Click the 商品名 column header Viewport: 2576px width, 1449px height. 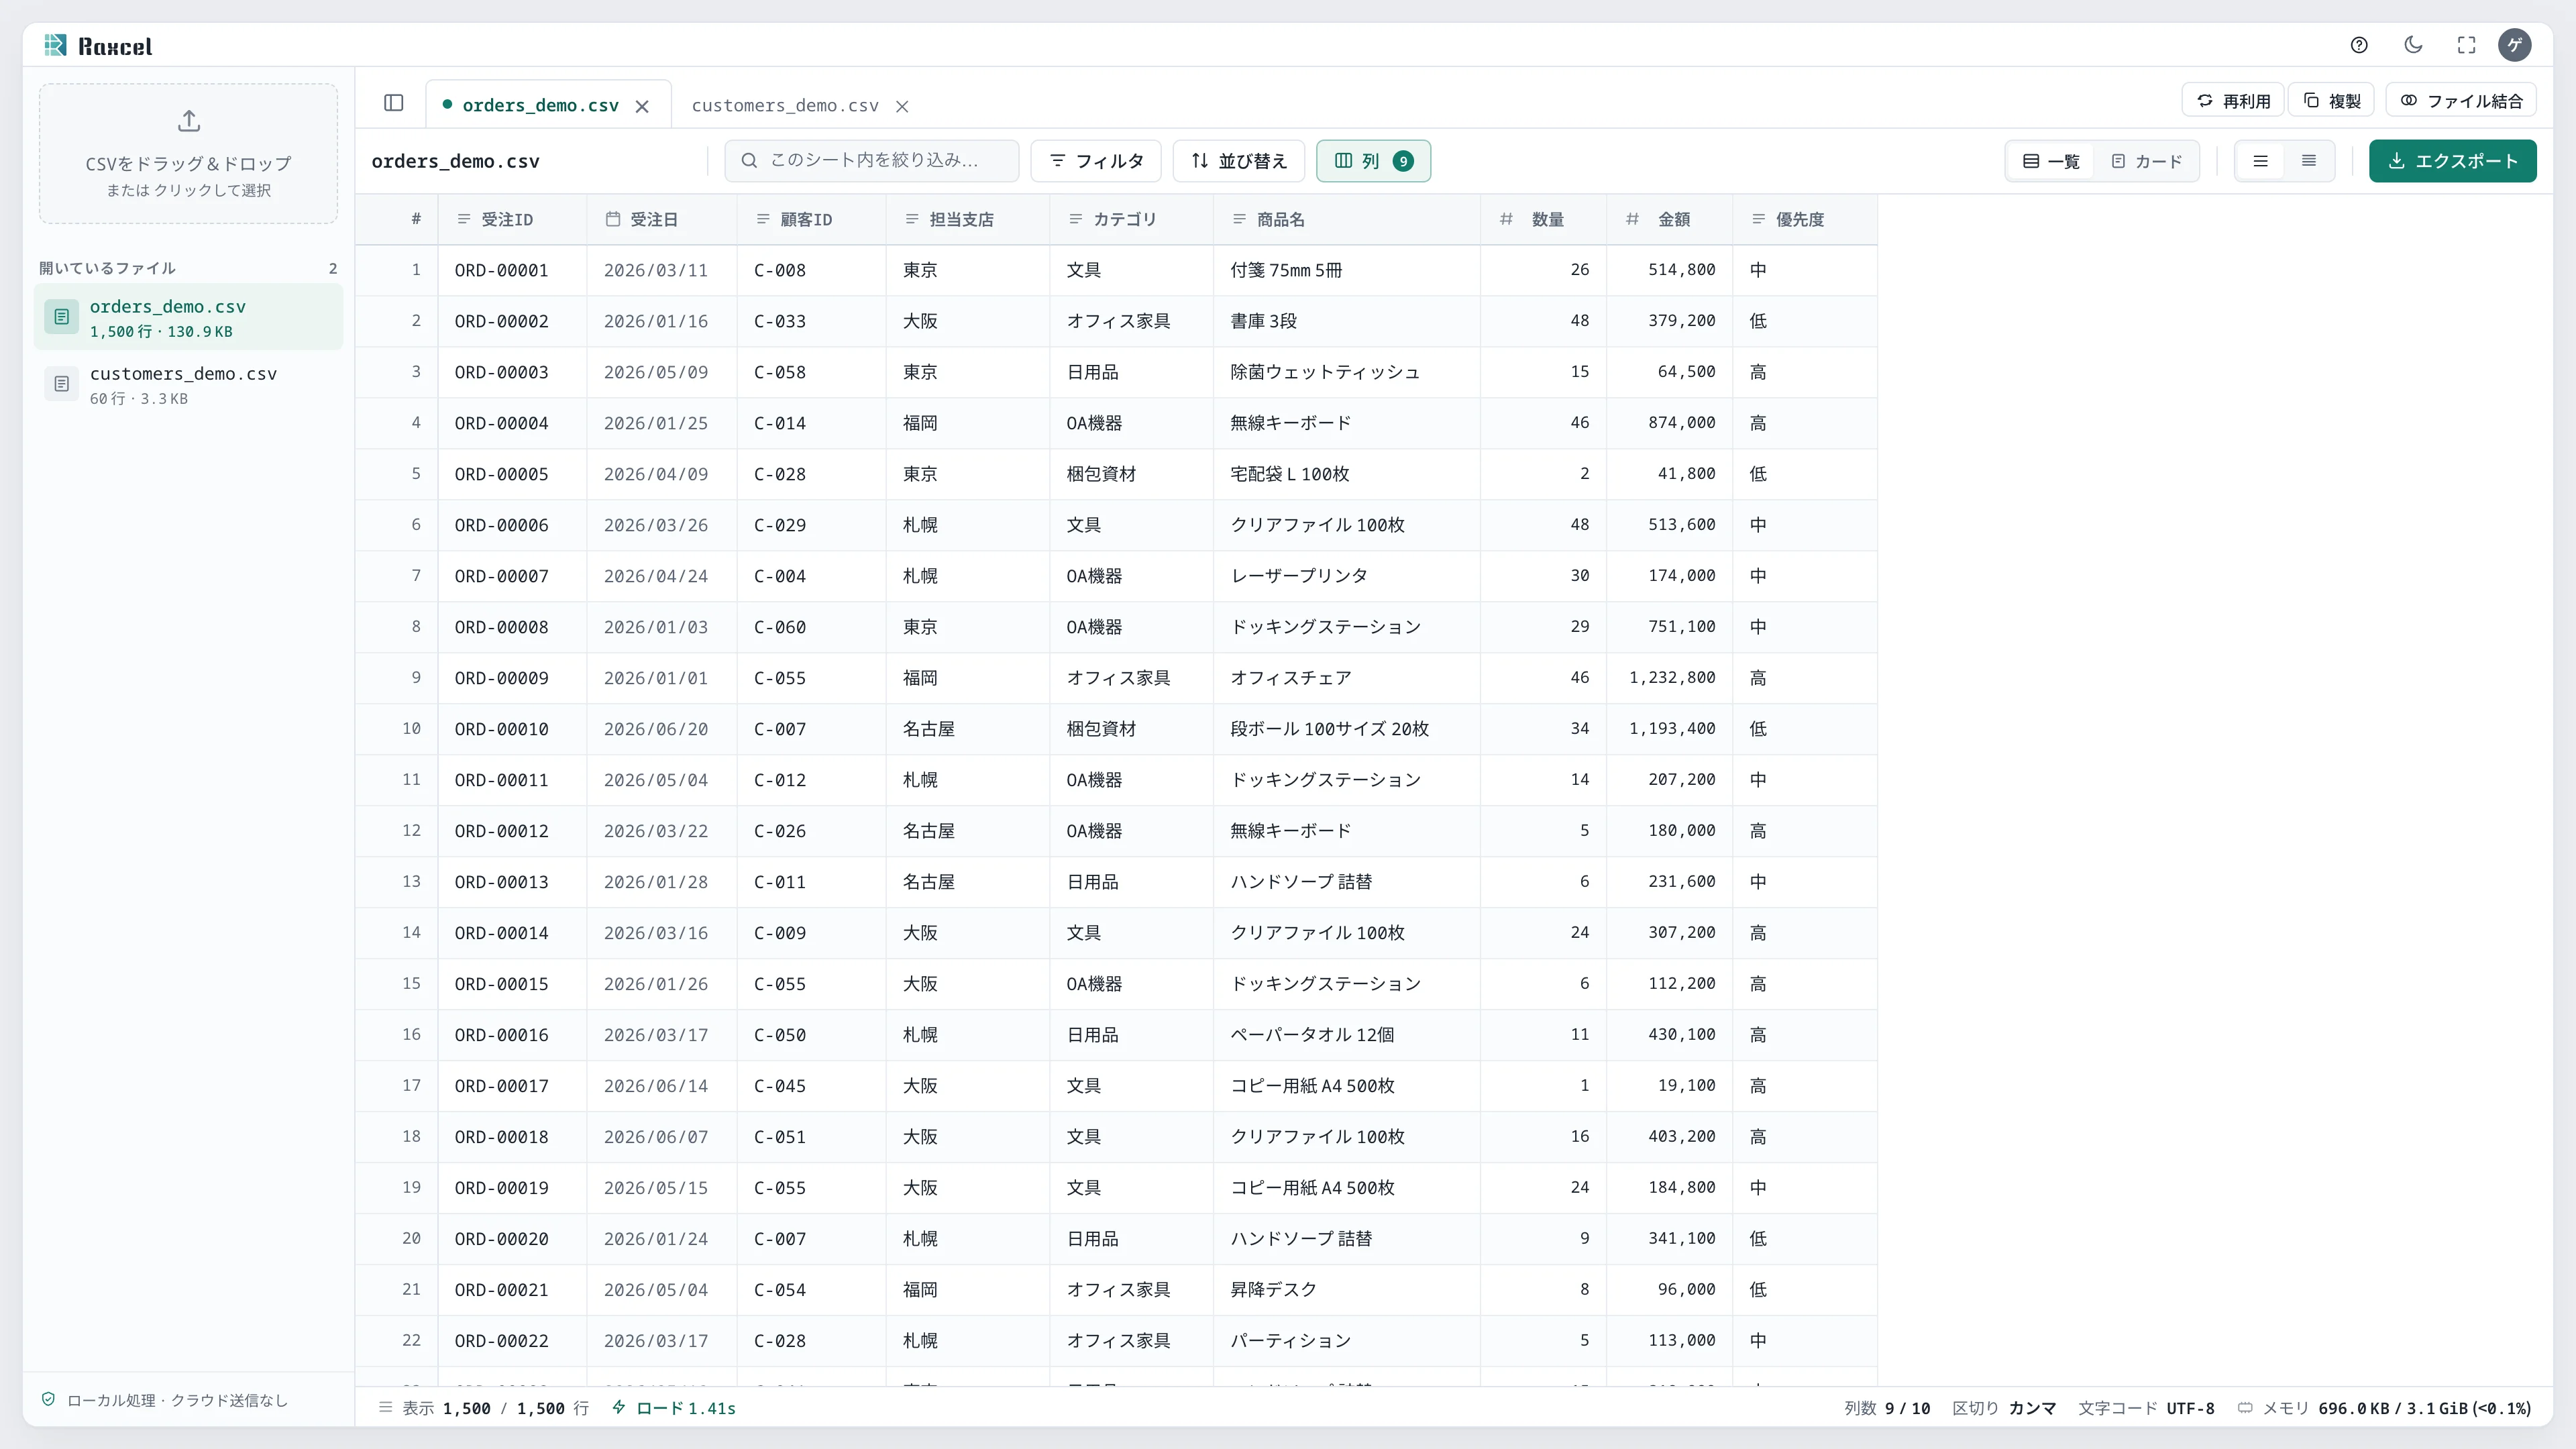[x=1347, y=219]
